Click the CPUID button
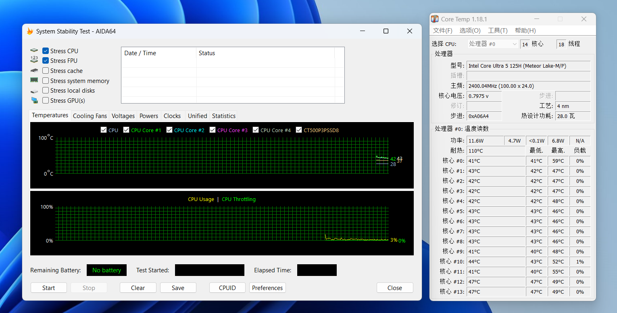 (227, 288)
